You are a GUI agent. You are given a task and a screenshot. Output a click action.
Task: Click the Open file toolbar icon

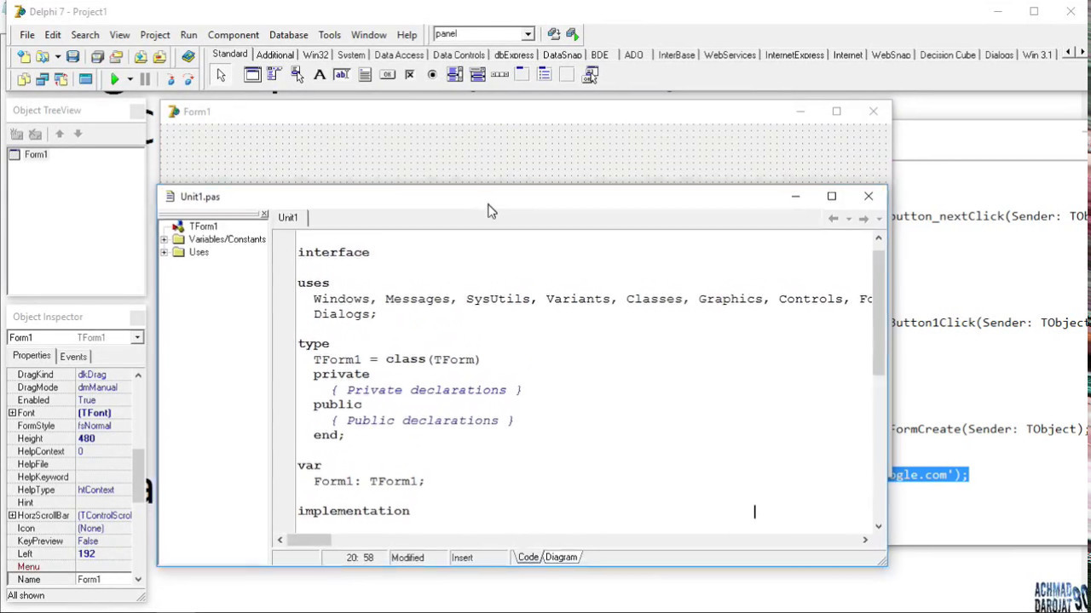pos(42,57)
